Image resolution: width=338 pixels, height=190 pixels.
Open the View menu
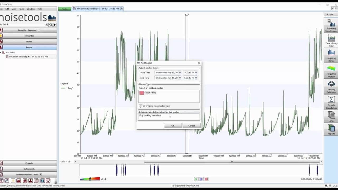click(x=14, y=9)
